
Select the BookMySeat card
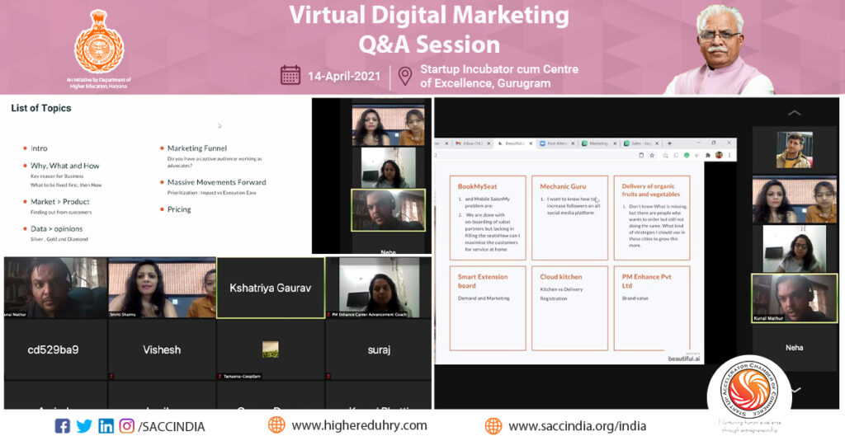[x=488, y=218]
